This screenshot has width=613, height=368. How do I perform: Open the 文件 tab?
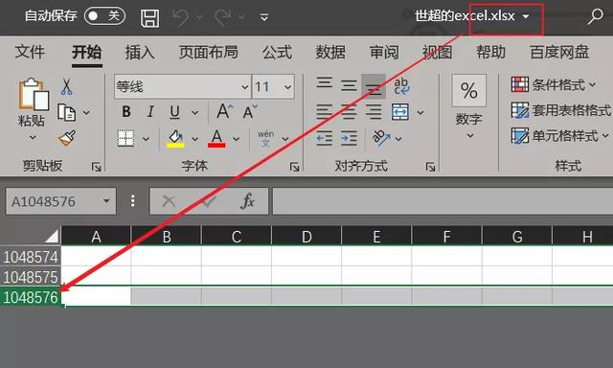point(30,52)
